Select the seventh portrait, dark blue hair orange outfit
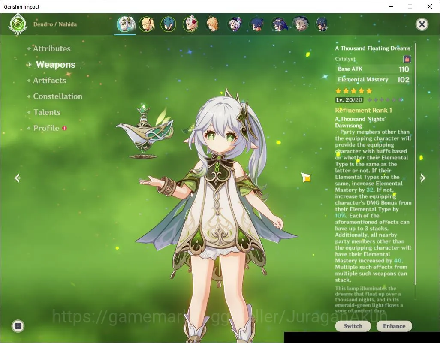Screen dimensions: 440x343 (x=256, y=24)
